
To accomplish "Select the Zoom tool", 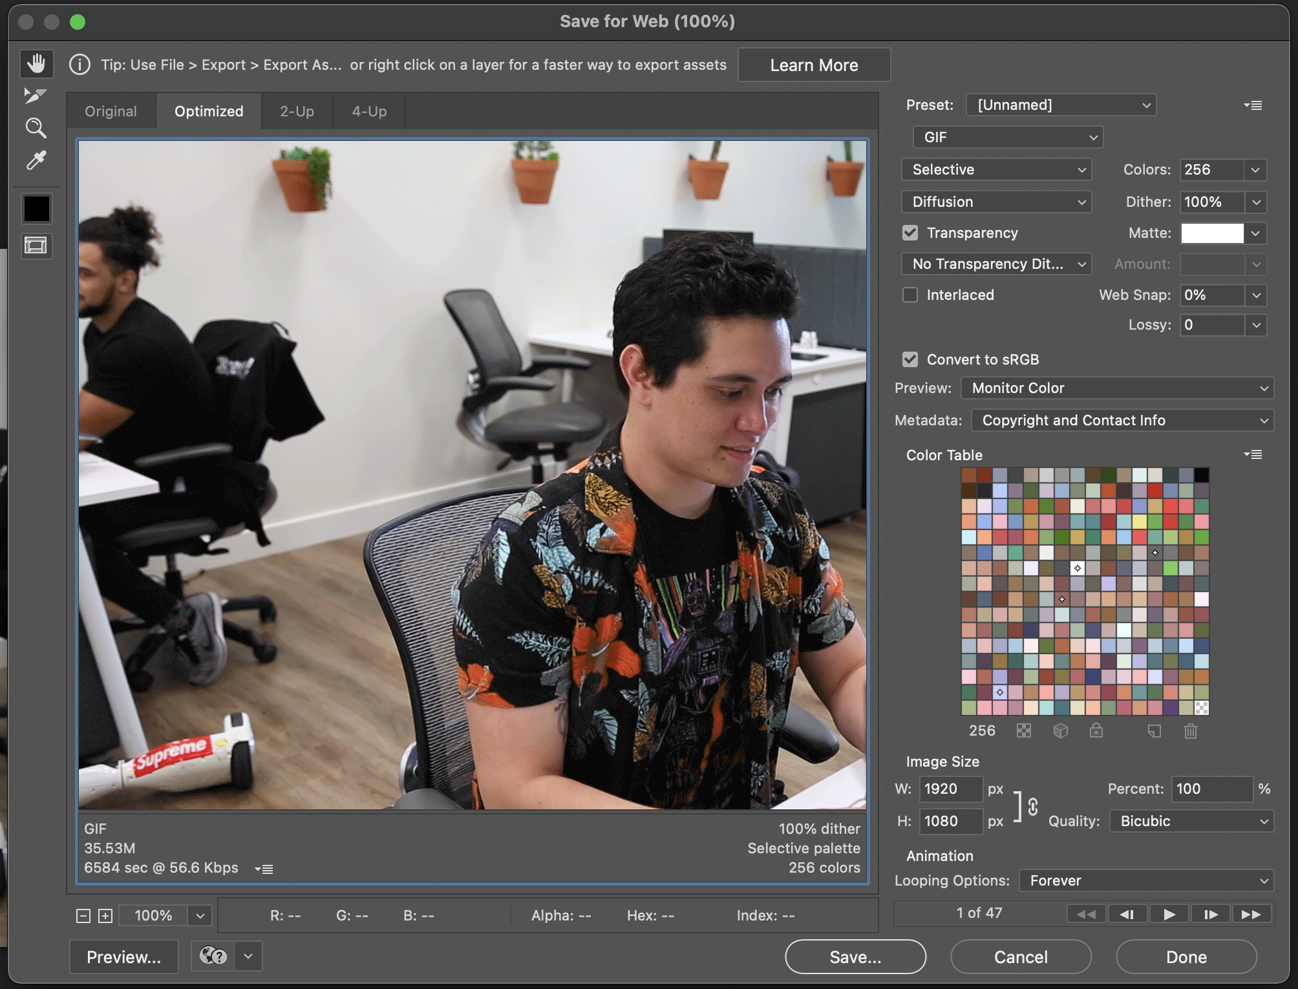I will tap(37, 128).
